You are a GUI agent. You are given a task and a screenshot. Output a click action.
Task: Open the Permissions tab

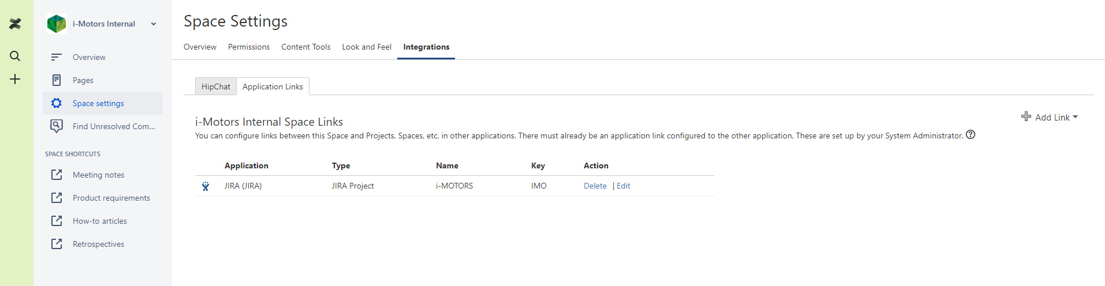click(x=249, y=47)
